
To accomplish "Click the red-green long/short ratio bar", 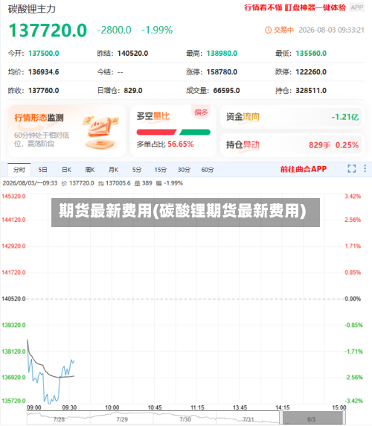I will coord(173,132).
